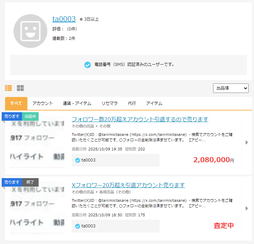Click verified badge in first listing seller box
Image resolution: width=254 pixels, height=244 pixels.
pos(77,160)
